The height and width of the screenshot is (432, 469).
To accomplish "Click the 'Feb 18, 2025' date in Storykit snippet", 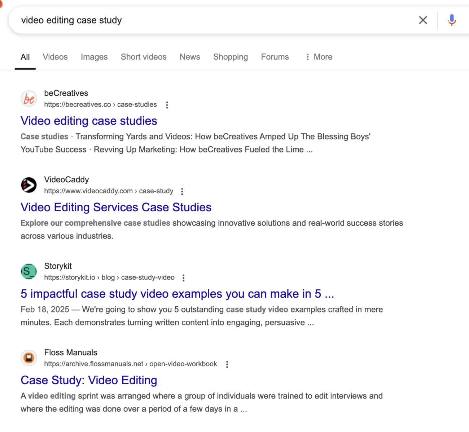I will 45,310.
